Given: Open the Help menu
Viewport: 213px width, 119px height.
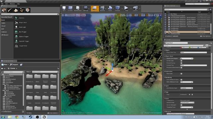Looking at the screenshot, I should pyautogui.click(x=18, y=4).
